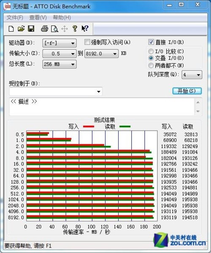Click the 1024.0 row label in chart
The height and width of the screenshot is (253, 211).
point(16,199)
